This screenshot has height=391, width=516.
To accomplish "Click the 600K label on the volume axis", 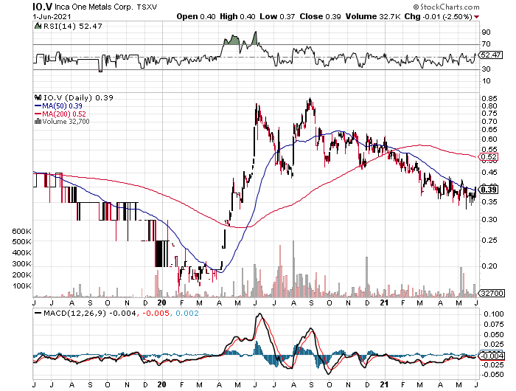I will (21, 231).
